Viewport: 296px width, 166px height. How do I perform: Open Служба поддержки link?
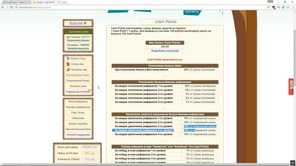(78, 135)
